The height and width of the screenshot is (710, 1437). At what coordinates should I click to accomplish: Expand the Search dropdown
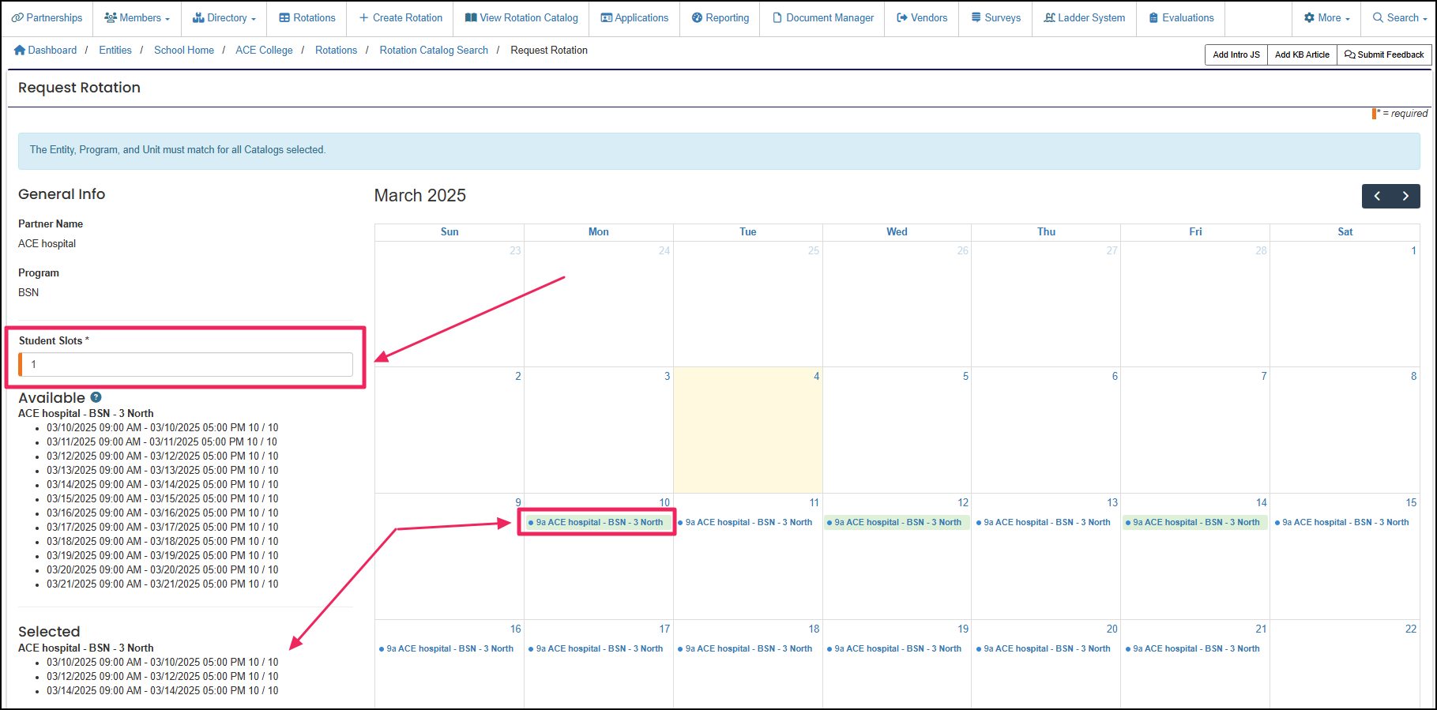click(1399, 18)
